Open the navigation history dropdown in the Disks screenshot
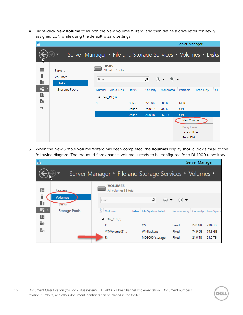The image size is (243, 315). [x=57, y=54]
